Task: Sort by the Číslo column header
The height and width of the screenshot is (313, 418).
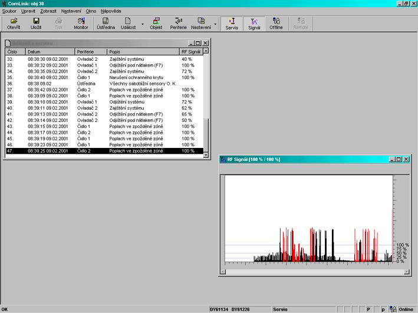Action: [x=15, y=52]
